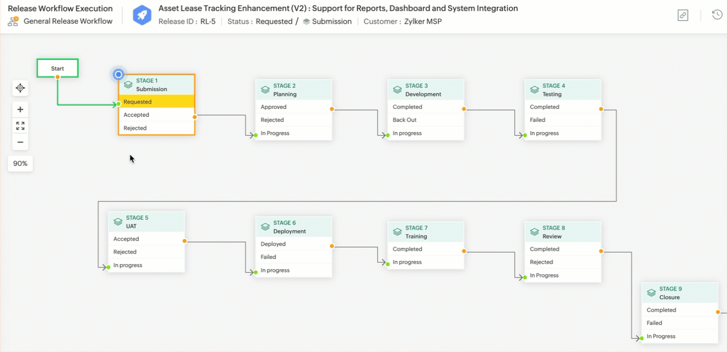This screenshot has width=727, height=352.
Task: Zoom out with the minus button
Action: pyautogui.click(x=20, y=142)
